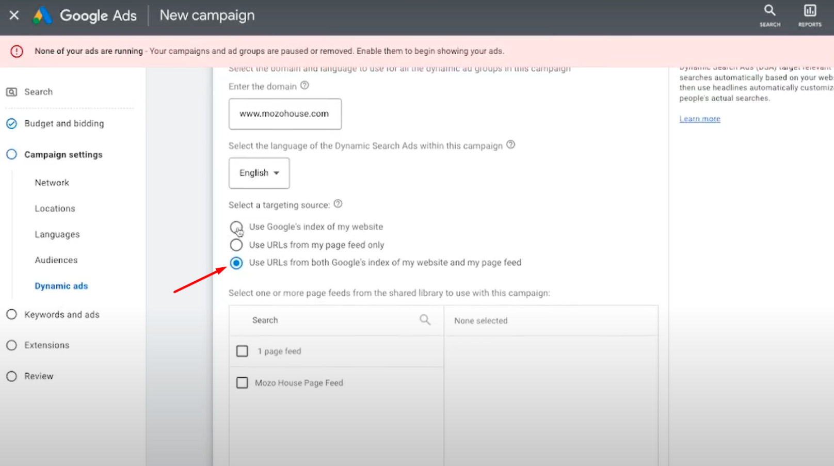Open Campaign settings section
The image size is (834, 466).
click(x=63, y=154)
